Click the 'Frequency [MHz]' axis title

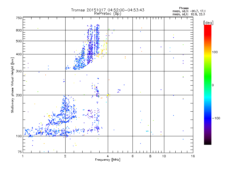point(108,160)
